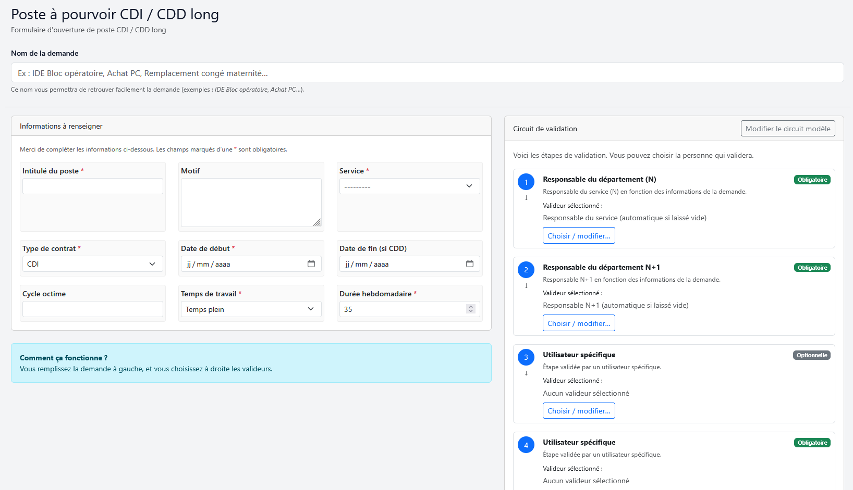Open the Service dropdown
Image resolution: width=853 pixels, height=490 pixels.
pyautogui.click(x=410, y=186)
